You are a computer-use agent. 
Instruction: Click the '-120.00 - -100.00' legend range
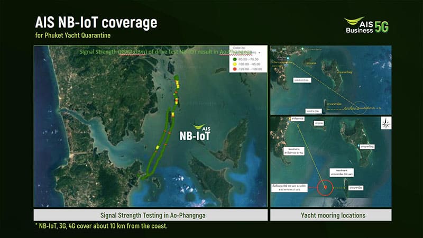(x=250, y=69)
